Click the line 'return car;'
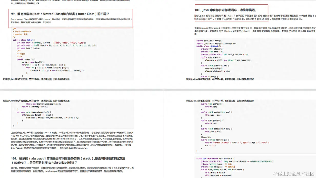The width and height of the screenshot is (316, 178). tap(211, 123)
